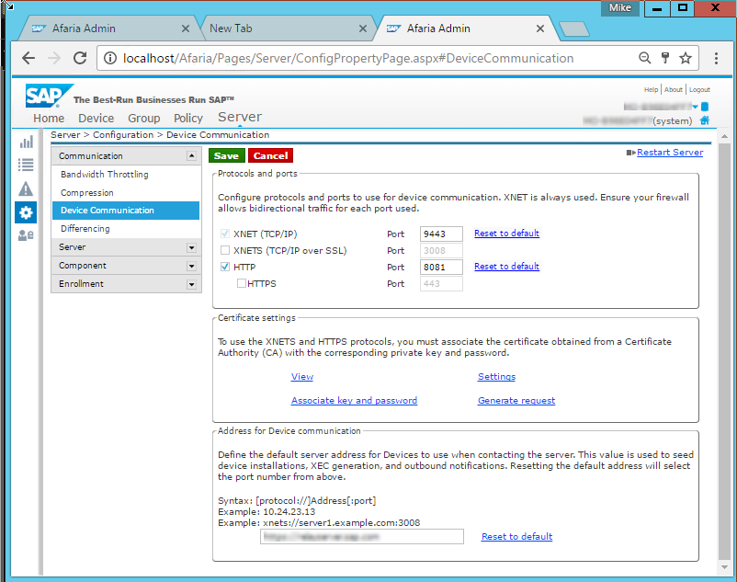This screenshot has width=737, height=582.
Task: Open the Chrome three-dot menu
Action: coord(716,58)
